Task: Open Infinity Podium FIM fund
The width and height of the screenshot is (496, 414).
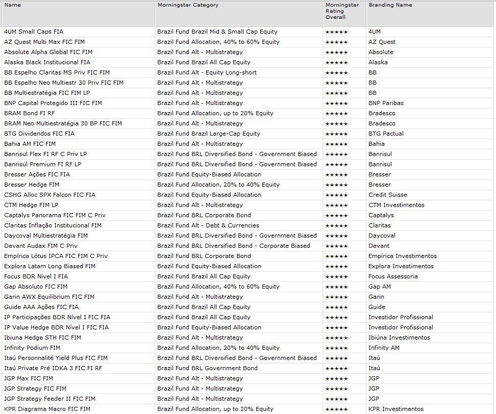Action: click(x=32, y=348)
